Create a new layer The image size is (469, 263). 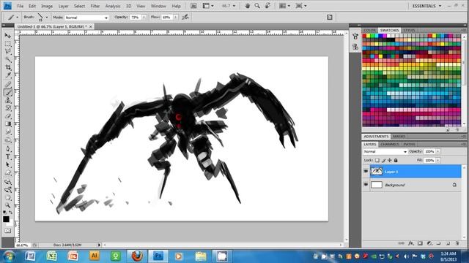[x=448, y=243]
